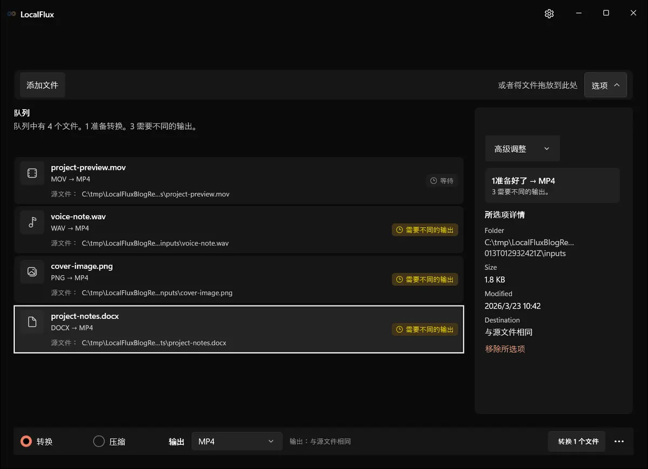Image resolution: width=648 pixels, height=469 pixels.
Task: Click the 或者将文件拖放到此处 hint text
Action: [538, 85]
